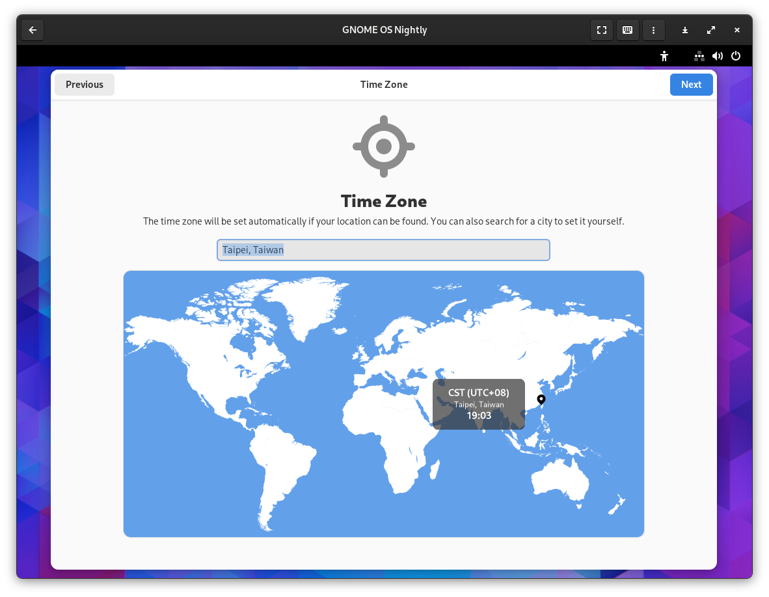Select the location pin over Taiwan
Viewport: 769px width, 597px height.
[x=541, y=400]
